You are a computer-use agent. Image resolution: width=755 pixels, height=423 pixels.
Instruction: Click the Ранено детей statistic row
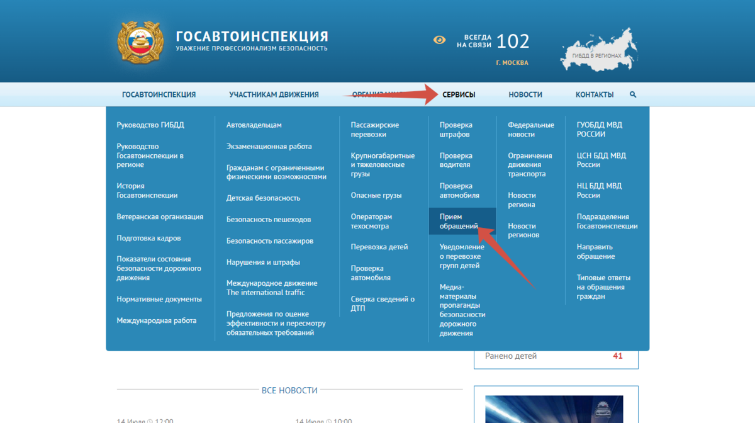(x=556, y=356)
